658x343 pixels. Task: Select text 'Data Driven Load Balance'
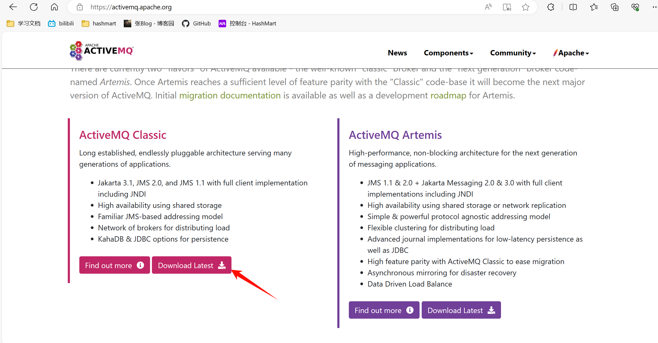click(x=410, y=284)
